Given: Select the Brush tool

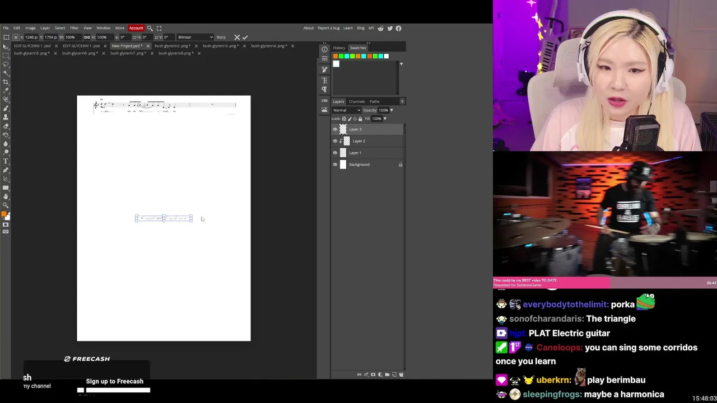Looking at the screenshot, I should (x=6, y=109).
